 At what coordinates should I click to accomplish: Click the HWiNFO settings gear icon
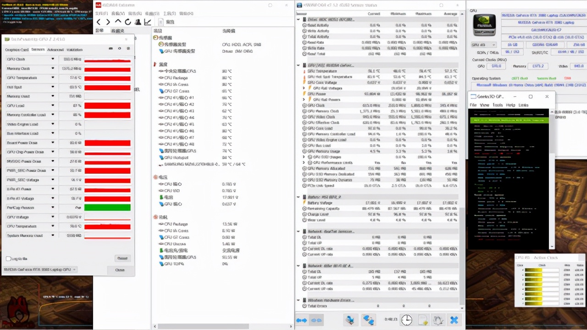438,320
